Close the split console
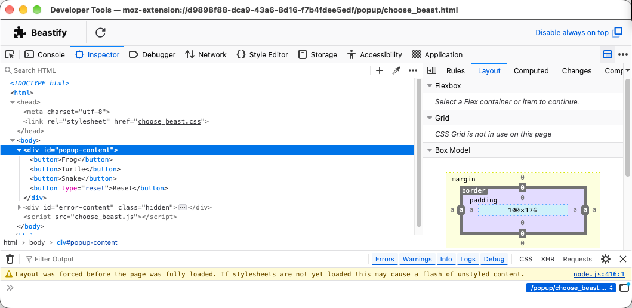 coord(622,259)
